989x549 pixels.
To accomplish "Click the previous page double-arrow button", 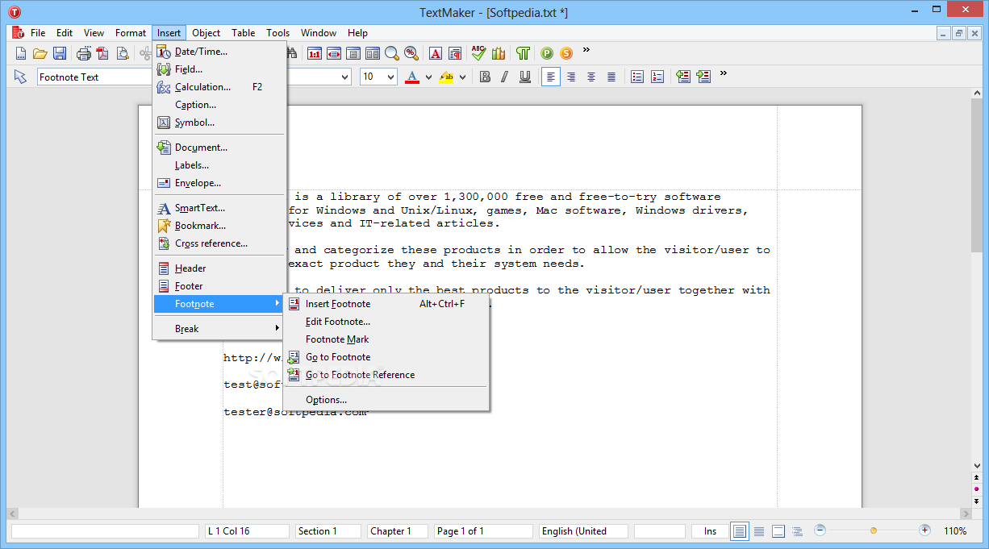I will click(977, 477).
